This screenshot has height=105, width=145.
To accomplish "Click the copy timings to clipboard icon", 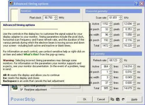I will tap(112, 99).
